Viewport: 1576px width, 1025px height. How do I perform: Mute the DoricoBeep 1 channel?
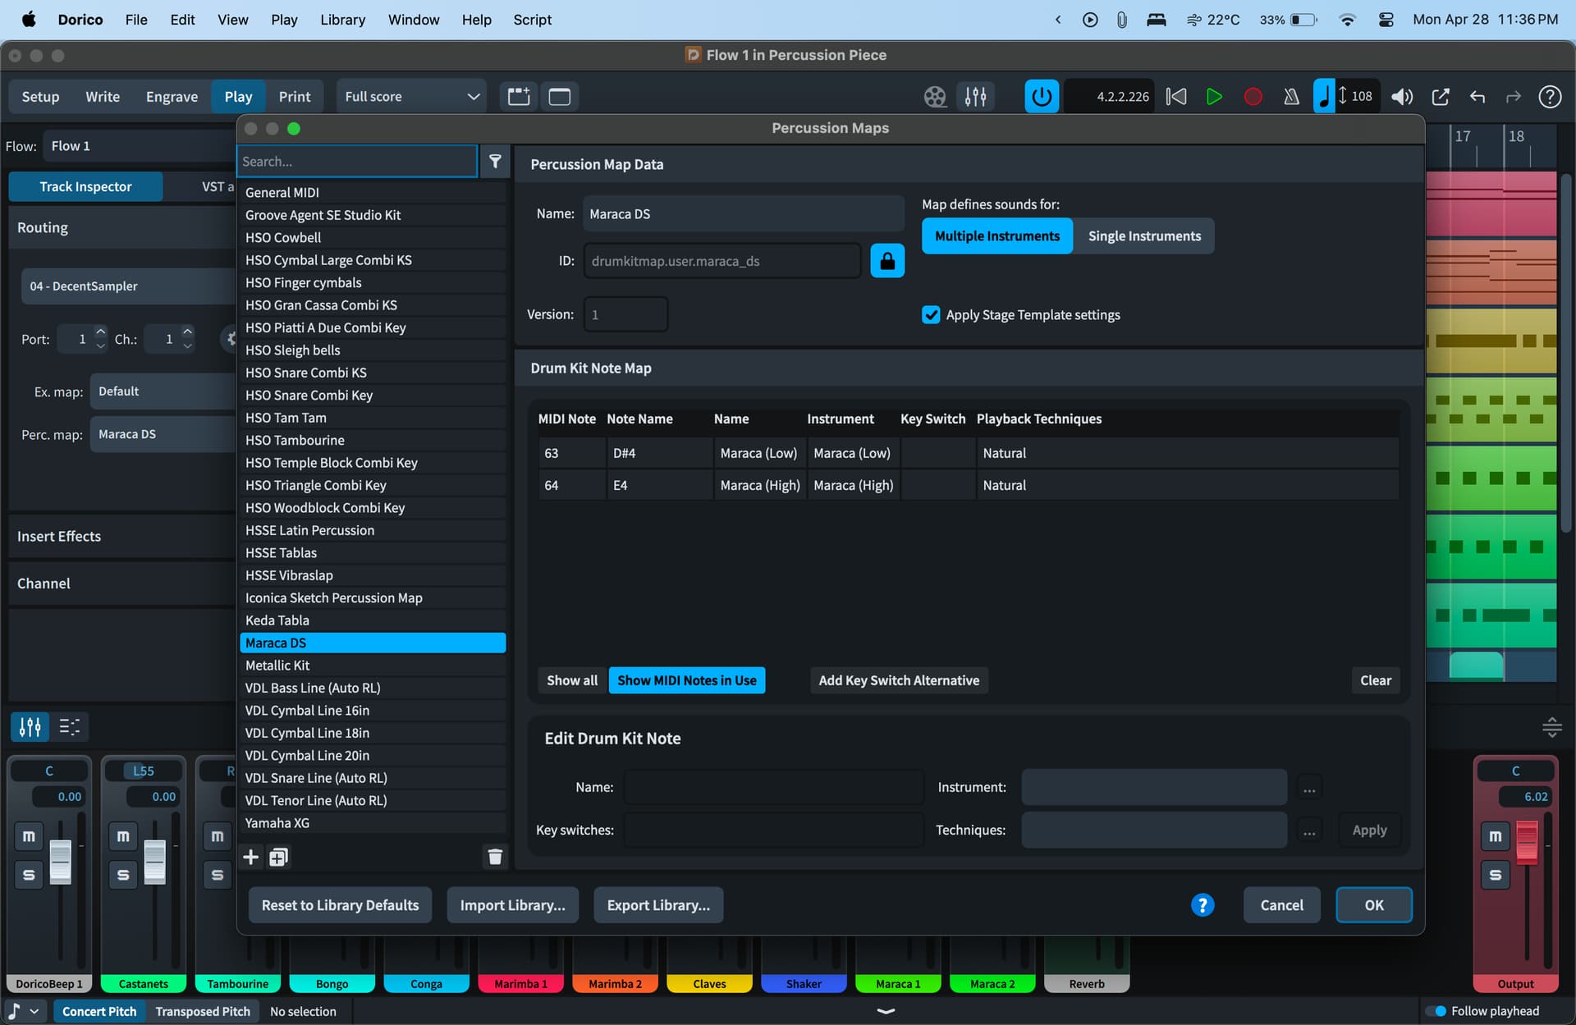click(29, 836)
